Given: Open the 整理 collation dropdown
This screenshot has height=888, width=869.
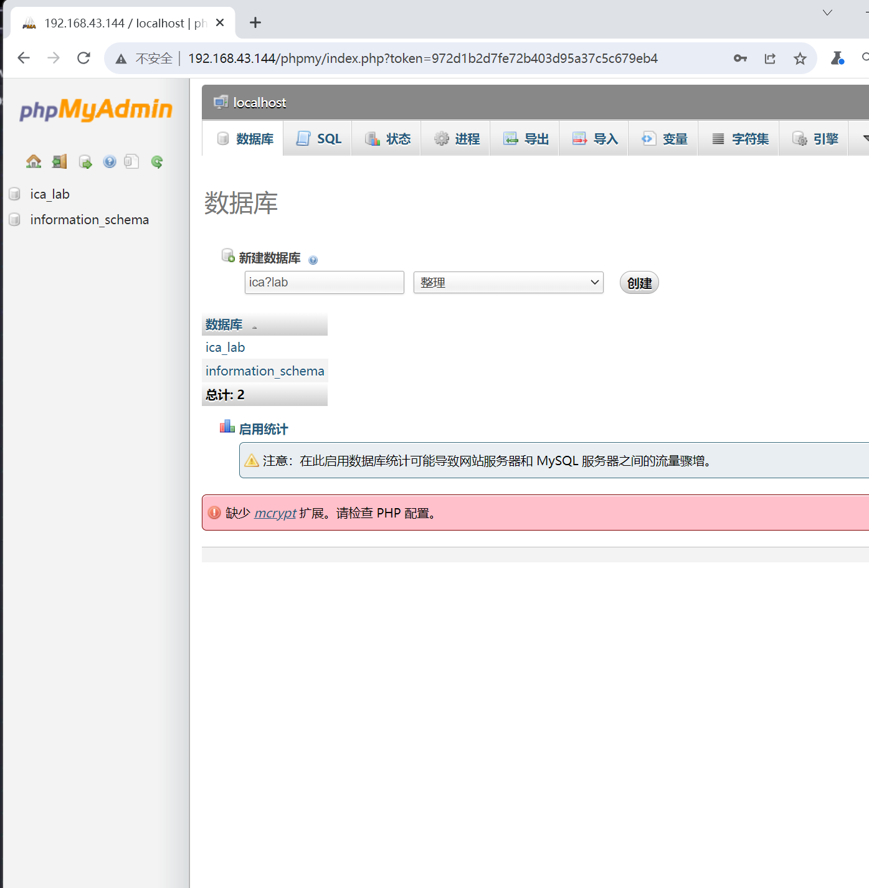Looking at the screenshot, I should click(x=508, y=283).
